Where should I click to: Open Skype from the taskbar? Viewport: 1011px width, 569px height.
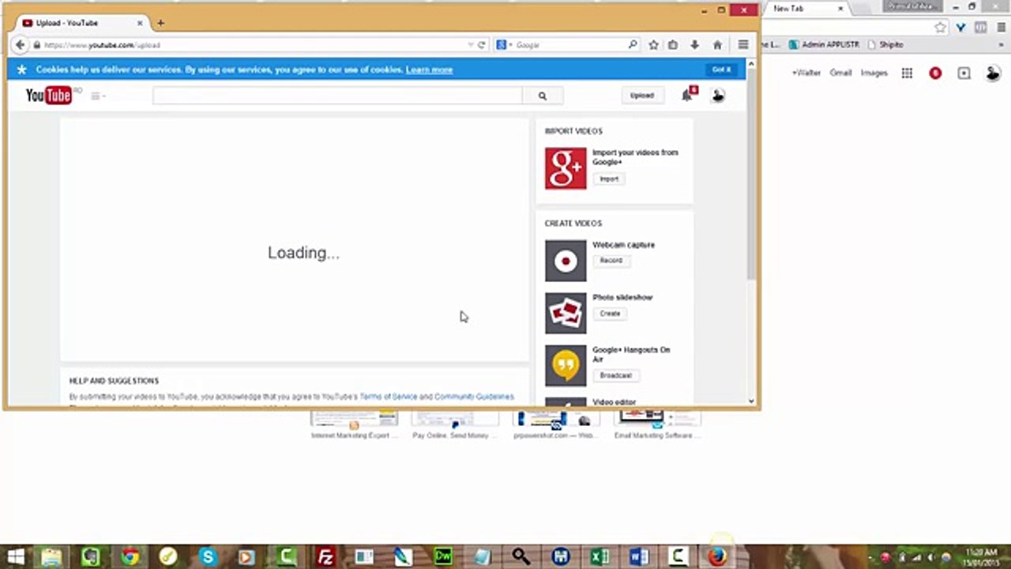[x=208, y=557]
